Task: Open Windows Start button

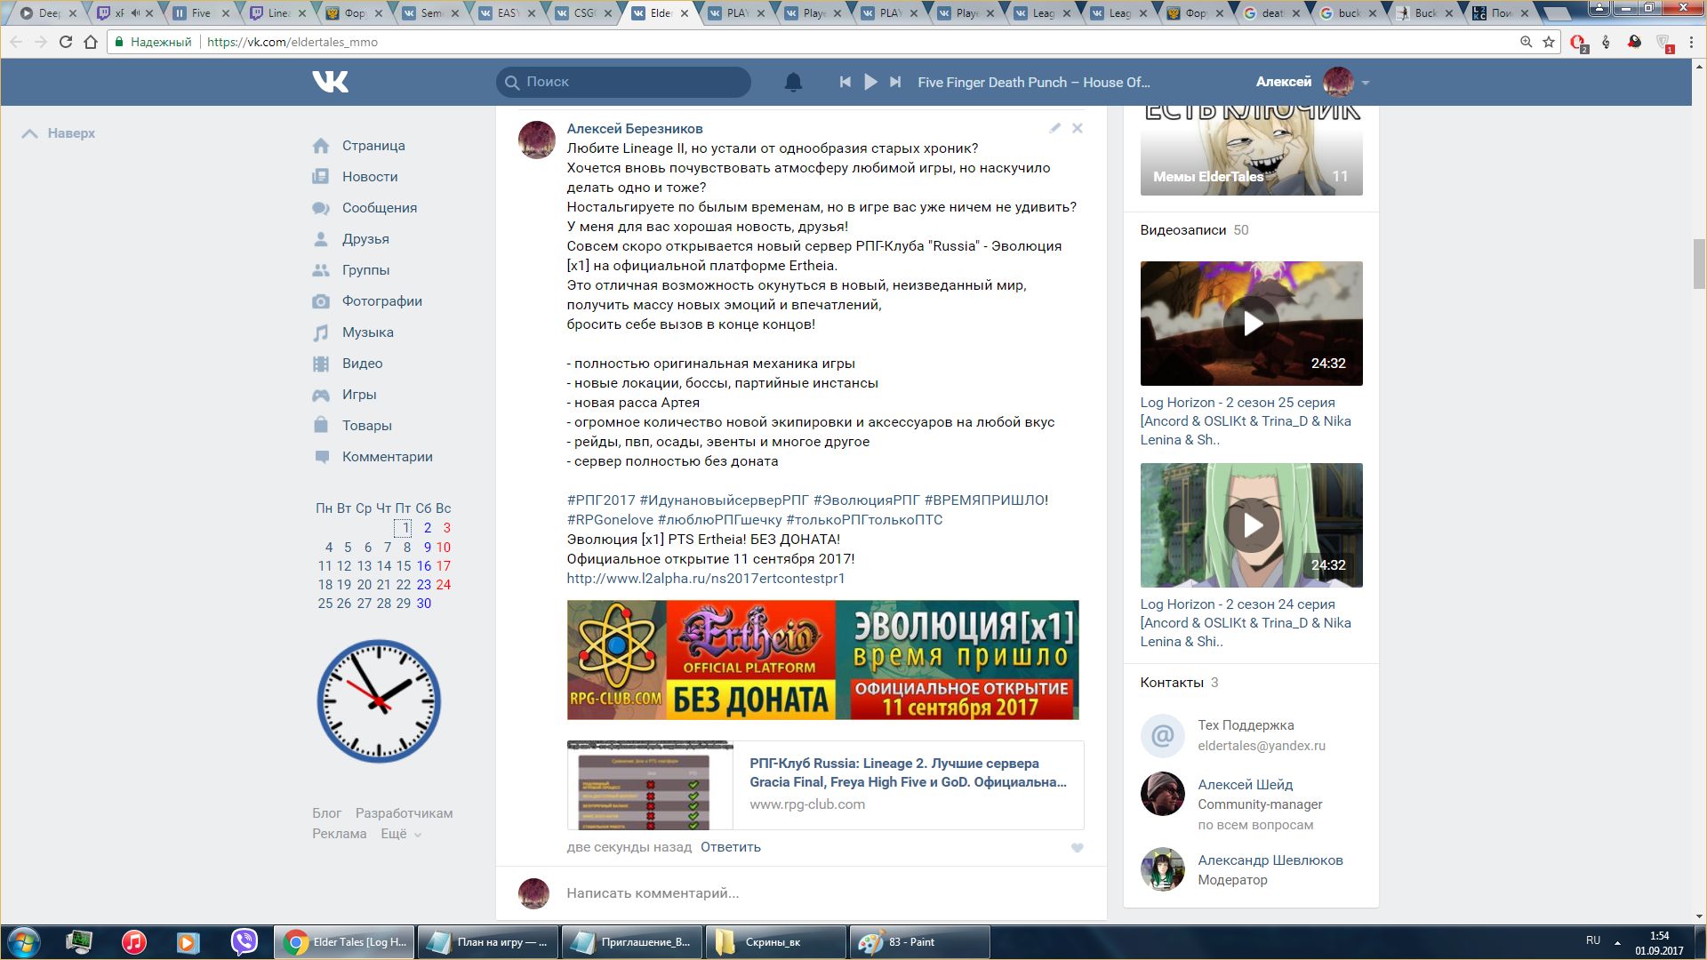Action: pos(24,942)
